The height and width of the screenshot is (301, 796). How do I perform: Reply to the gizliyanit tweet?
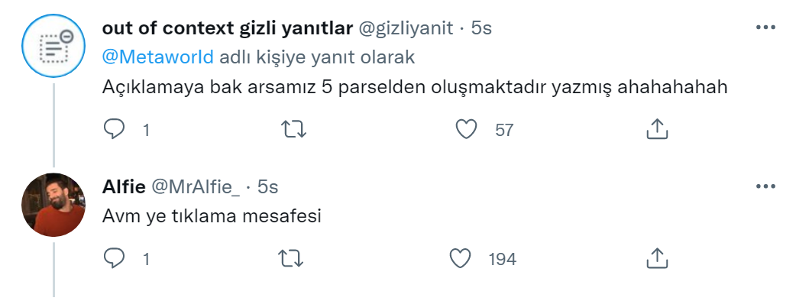(114, 129)
